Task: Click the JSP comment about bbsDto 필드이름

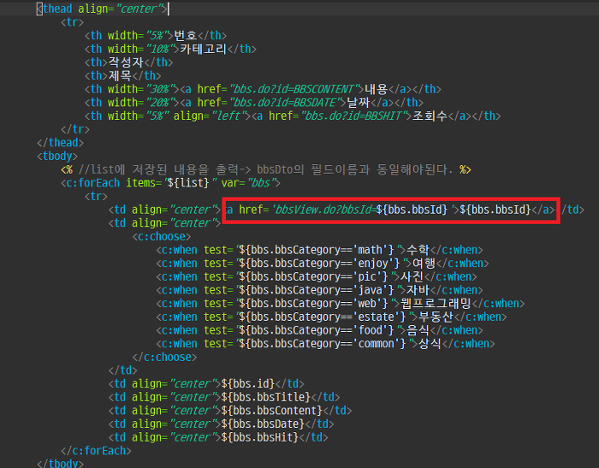Action: 266,169
